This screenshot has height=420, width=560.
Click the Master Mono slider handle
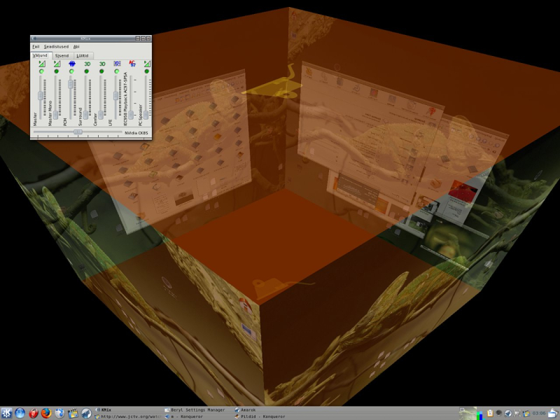[56, 115]
